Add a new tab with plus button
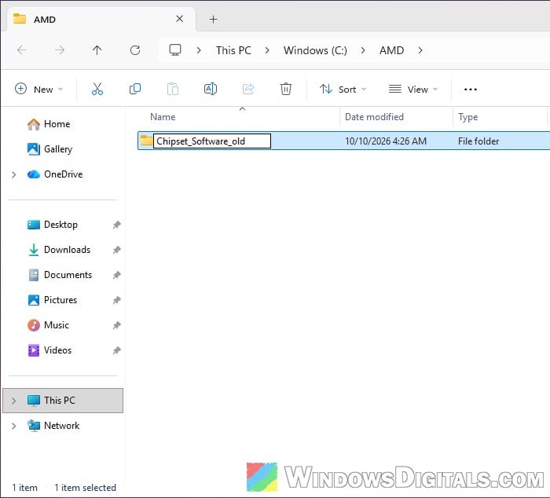 213,19
